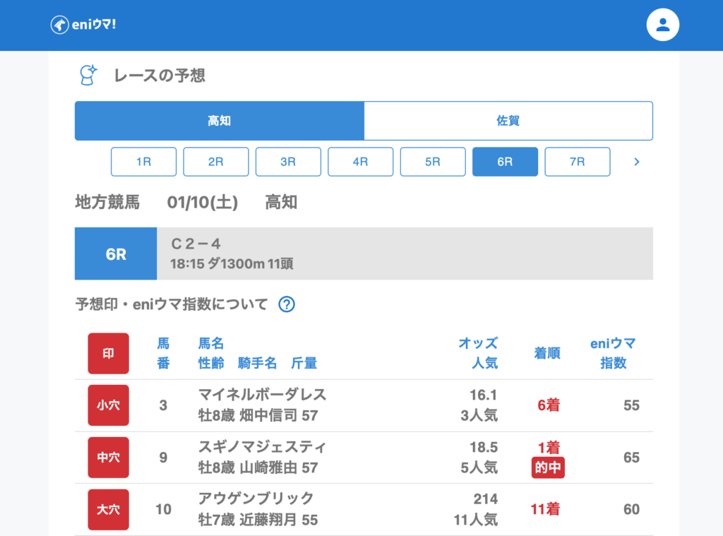
Task: Open the 予想印・eniウマ指数について link
Action: click(172, 304)
